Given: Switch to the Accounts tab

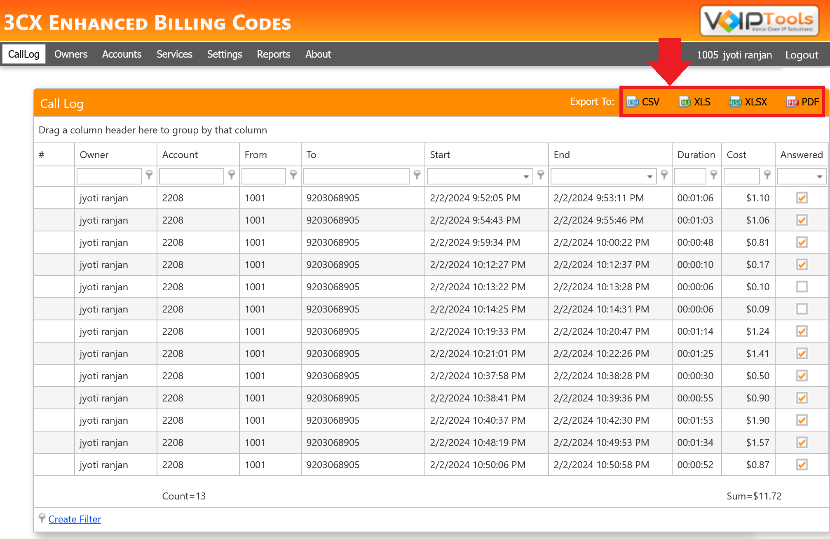Looking at the screenshot, I should point(122,54).
